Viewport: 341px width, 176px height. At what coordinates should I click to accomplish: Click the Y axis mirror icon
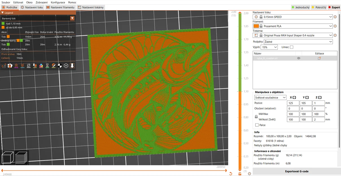(x=307, y=97)
